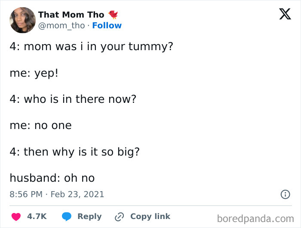The image size is (301, 228).
Task: Click the chain link copy icon
Action: (119, 217)
